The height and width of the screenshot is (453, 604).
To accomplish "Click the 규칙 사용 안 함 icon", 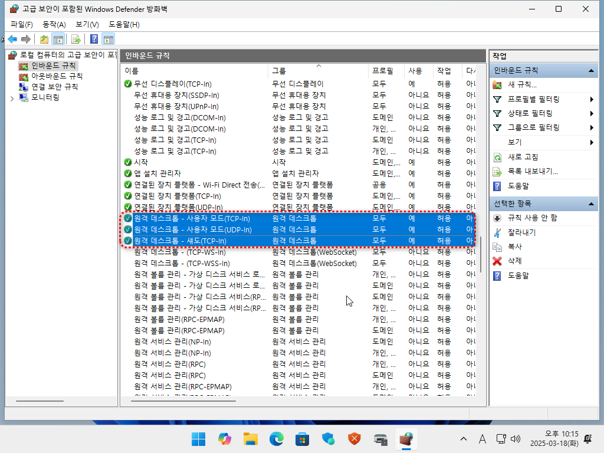I will point(497,218).
